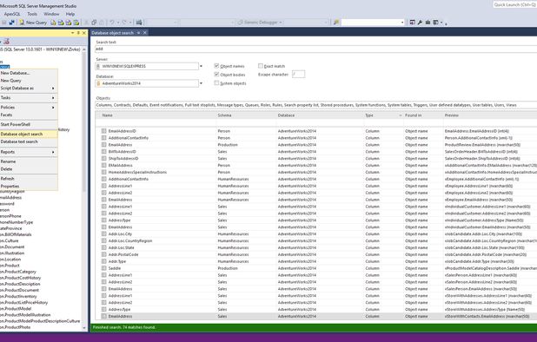Click the Find icon beside the search combo

coord(336,23)
